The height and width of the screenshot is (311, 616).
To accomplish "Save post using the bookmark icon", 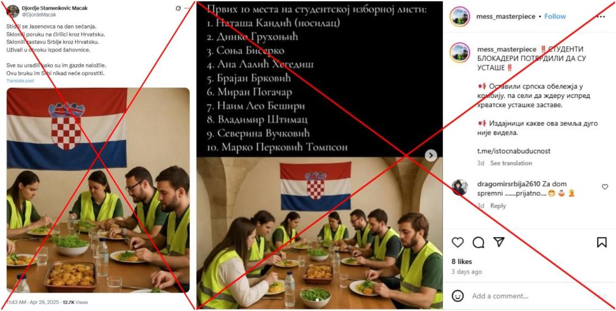I will (x=601, y=242).
